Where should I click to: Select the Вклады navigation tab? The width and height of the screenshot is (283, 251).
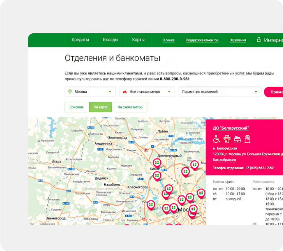tap(110, 40)
